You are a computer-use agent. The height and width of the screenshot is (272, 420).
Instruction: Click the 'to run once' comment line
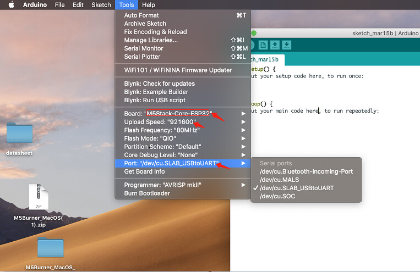coord(308,76)
